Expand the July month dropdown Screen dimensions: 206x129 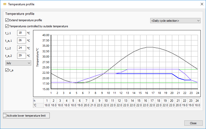pos(18,63)
